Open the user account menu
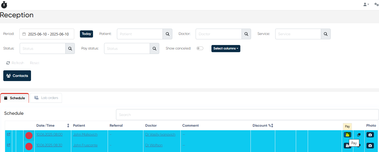The width and height of the screenshot is (379, 152). pyautogui.click(x=366, y=4)
